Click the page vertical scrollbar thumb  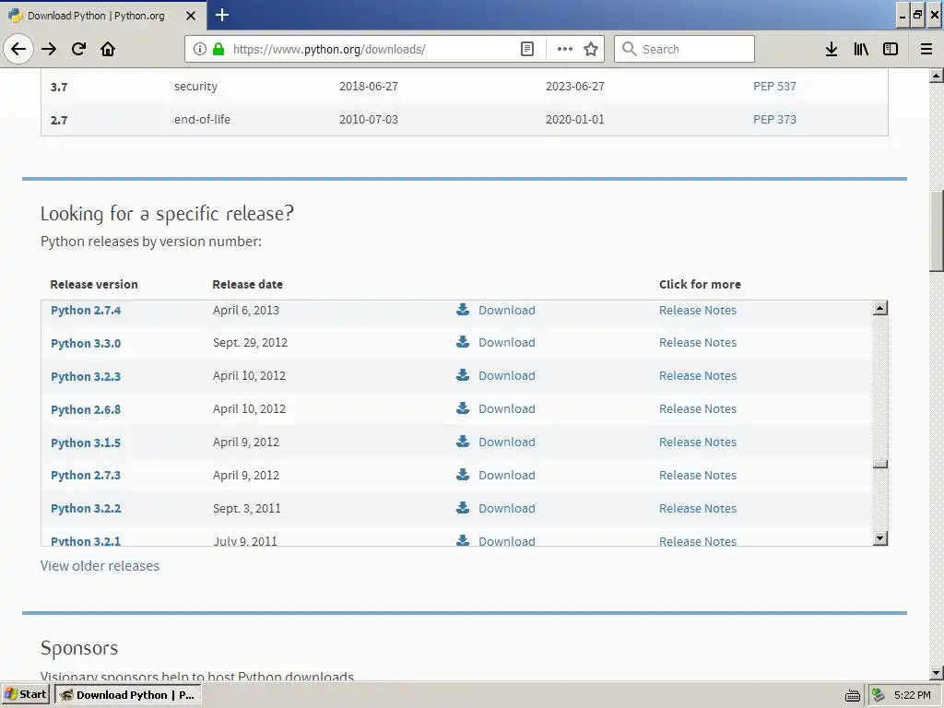click(x=937, y=231)
